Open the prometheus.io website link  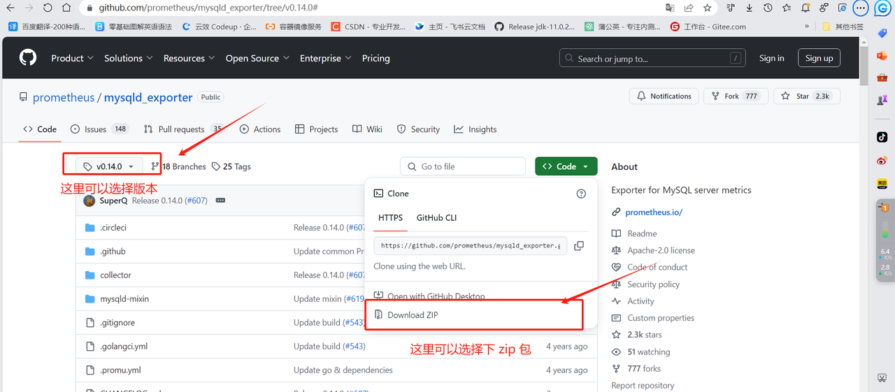tap(654, 212)
